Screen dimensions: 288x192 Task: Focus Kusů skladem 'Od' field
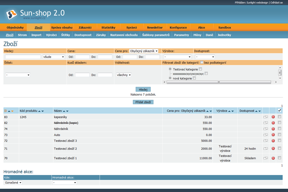point(82,75)
